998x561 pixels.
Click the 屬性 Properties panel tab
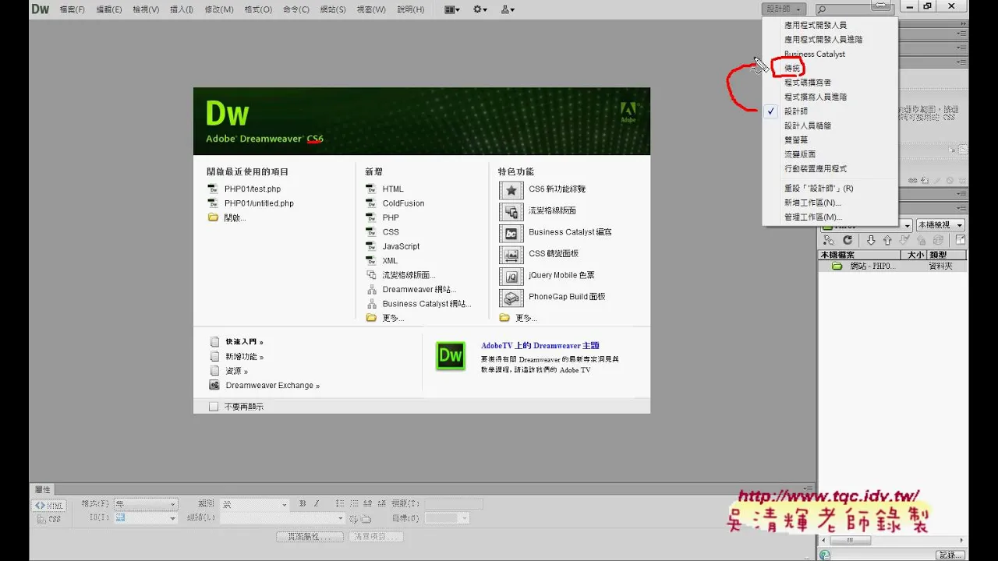pos(42,489)
